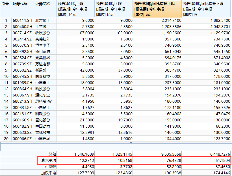Click the 预告净利润下限 column header
Screen dimensions: 232x176
[113, 9]
